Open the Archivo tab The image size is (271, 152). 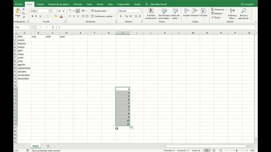pyautogui.click(x=19, y=4)
